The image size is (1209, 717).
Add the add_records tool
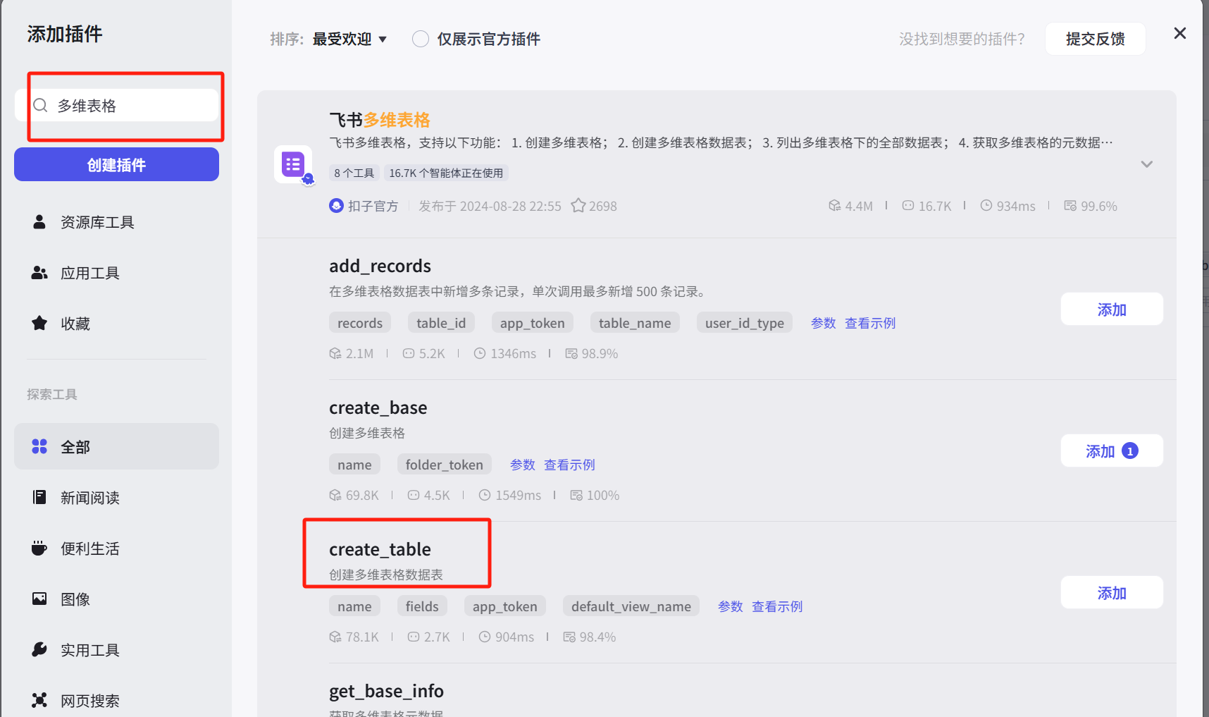(x=1112, y=309)
